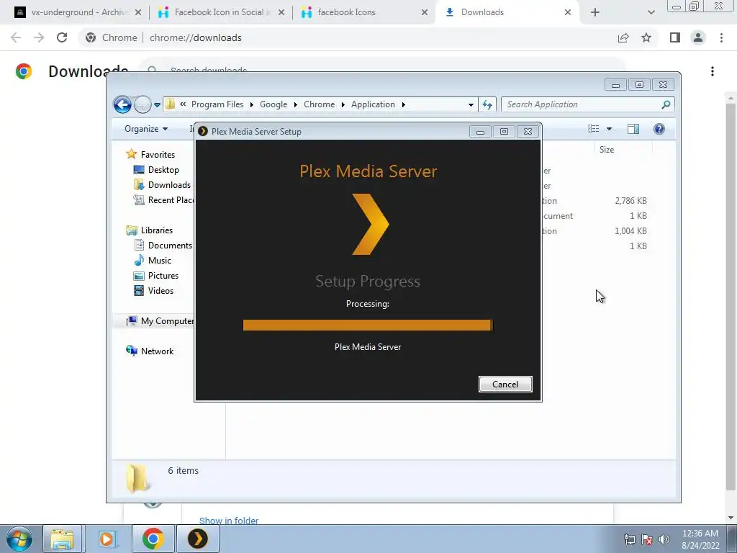The width and height of the screenshot is (737, 553).
Task: Open File Explorer from the taskbar
Action: (63, 539)
